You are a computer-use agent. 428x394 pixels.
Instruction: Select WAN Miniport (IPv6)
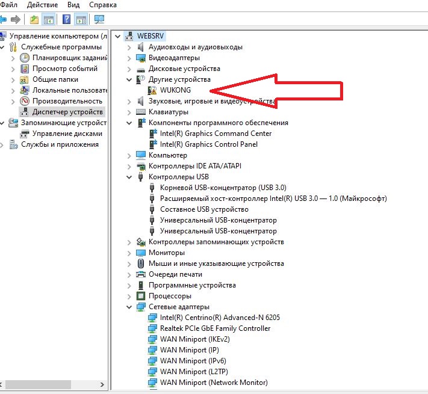[193, 361]
